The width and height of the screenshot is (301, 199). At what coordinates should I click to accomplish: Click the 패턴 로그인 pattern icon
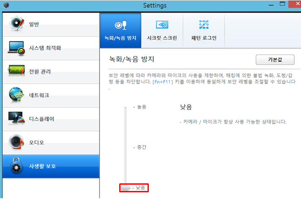204,25
